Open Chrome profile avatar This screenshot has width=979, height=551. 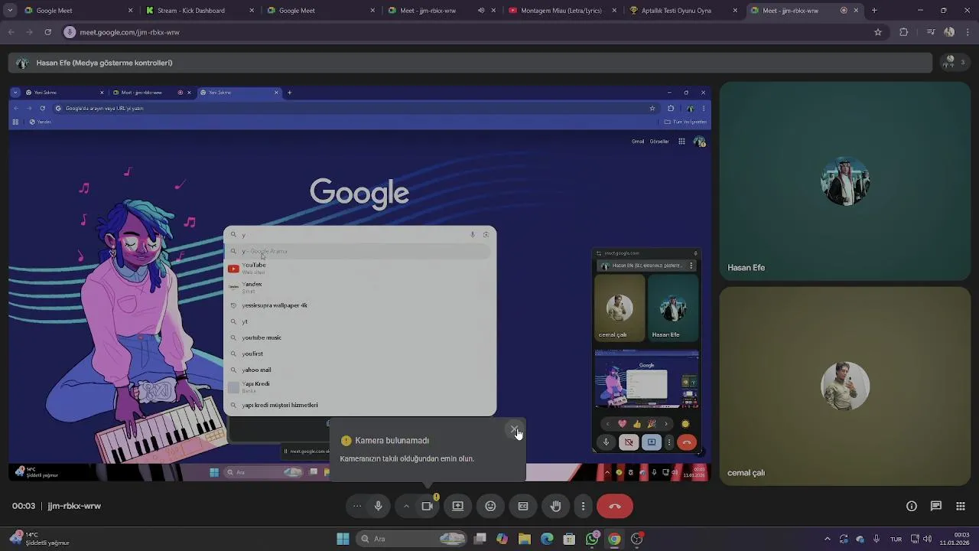point(949,32)
